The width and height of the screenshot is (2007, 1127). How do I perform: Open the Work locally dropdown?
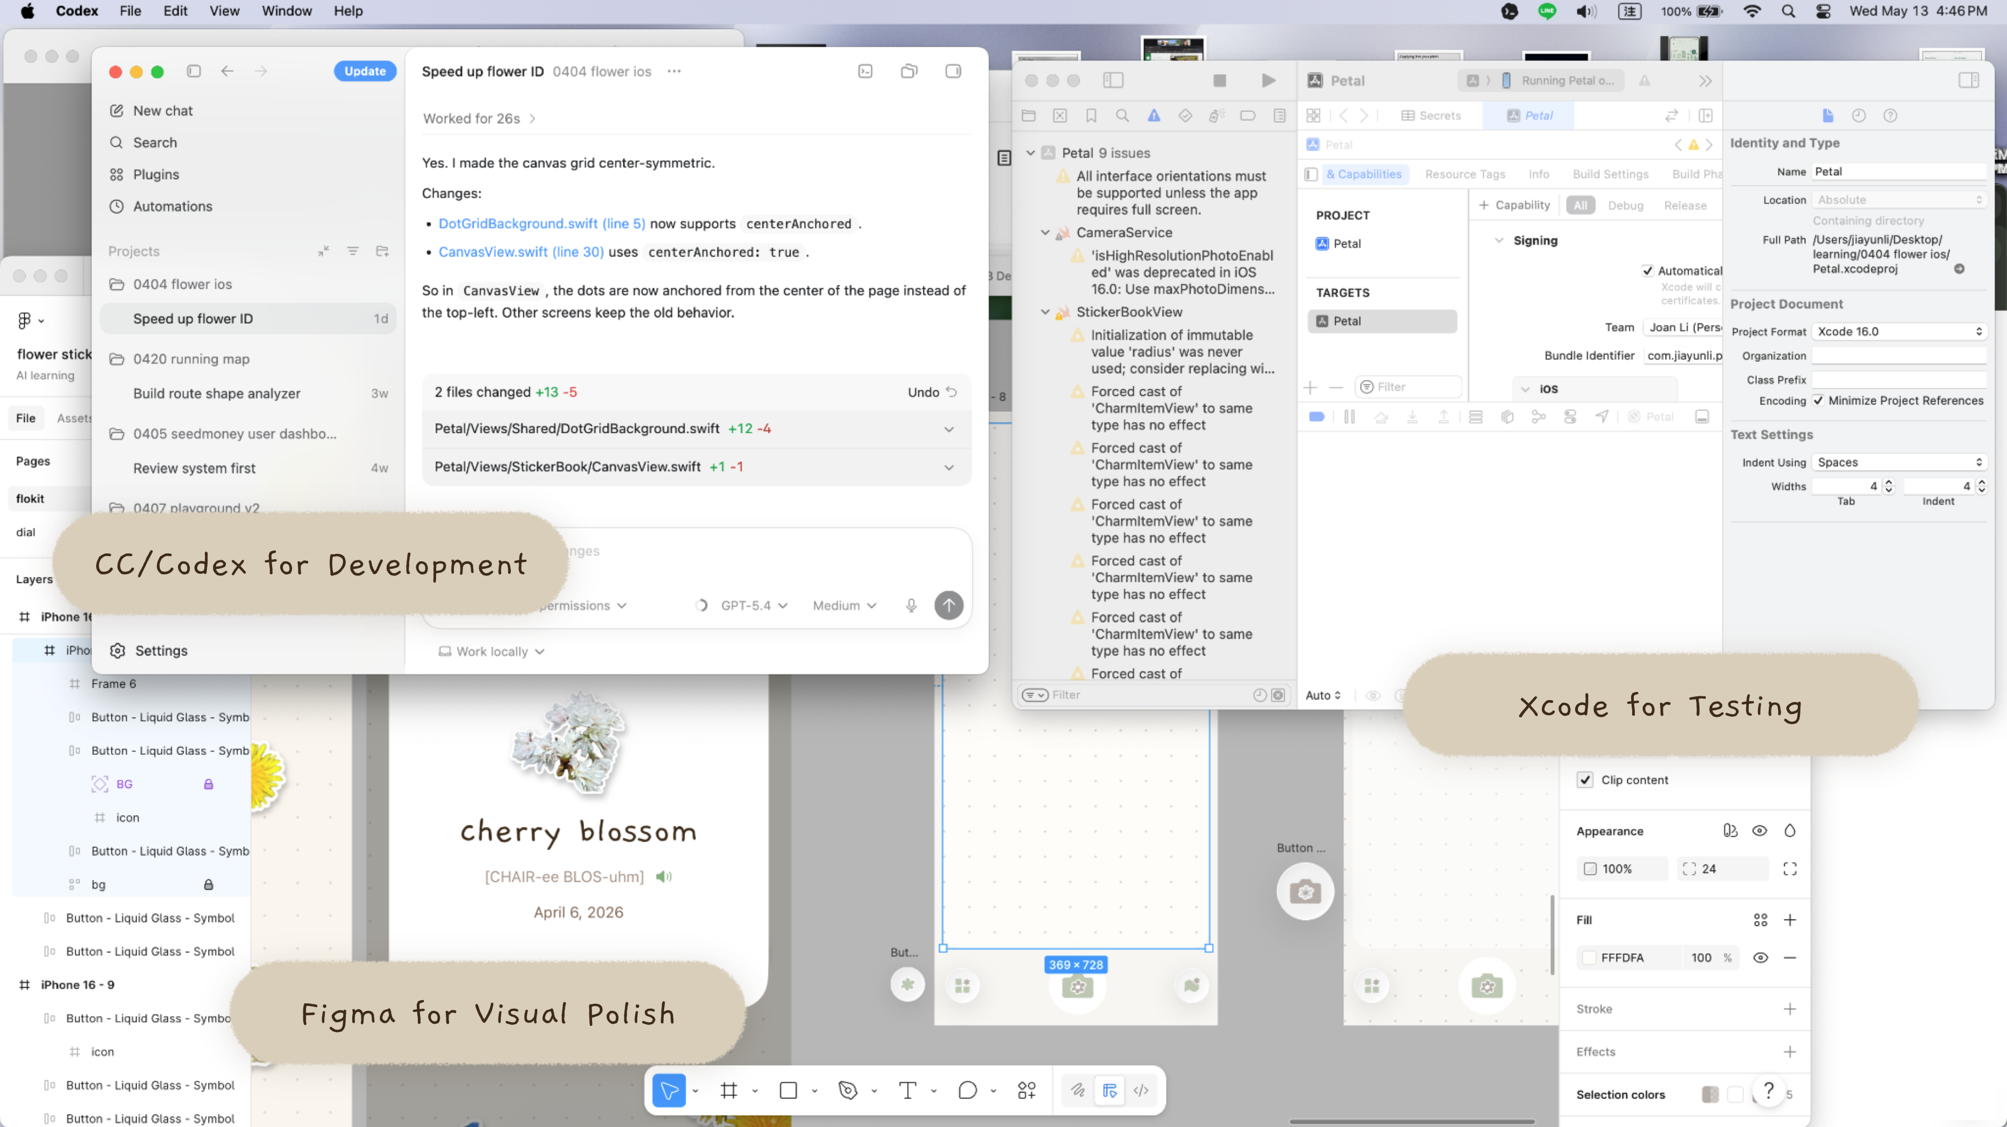click(x=491, y=651)
